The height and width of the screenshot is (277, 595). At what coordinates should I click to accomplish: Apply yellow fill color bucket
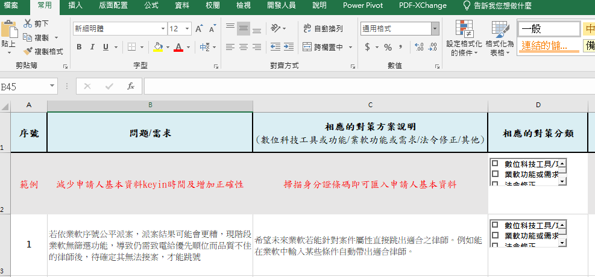(158, 47)
